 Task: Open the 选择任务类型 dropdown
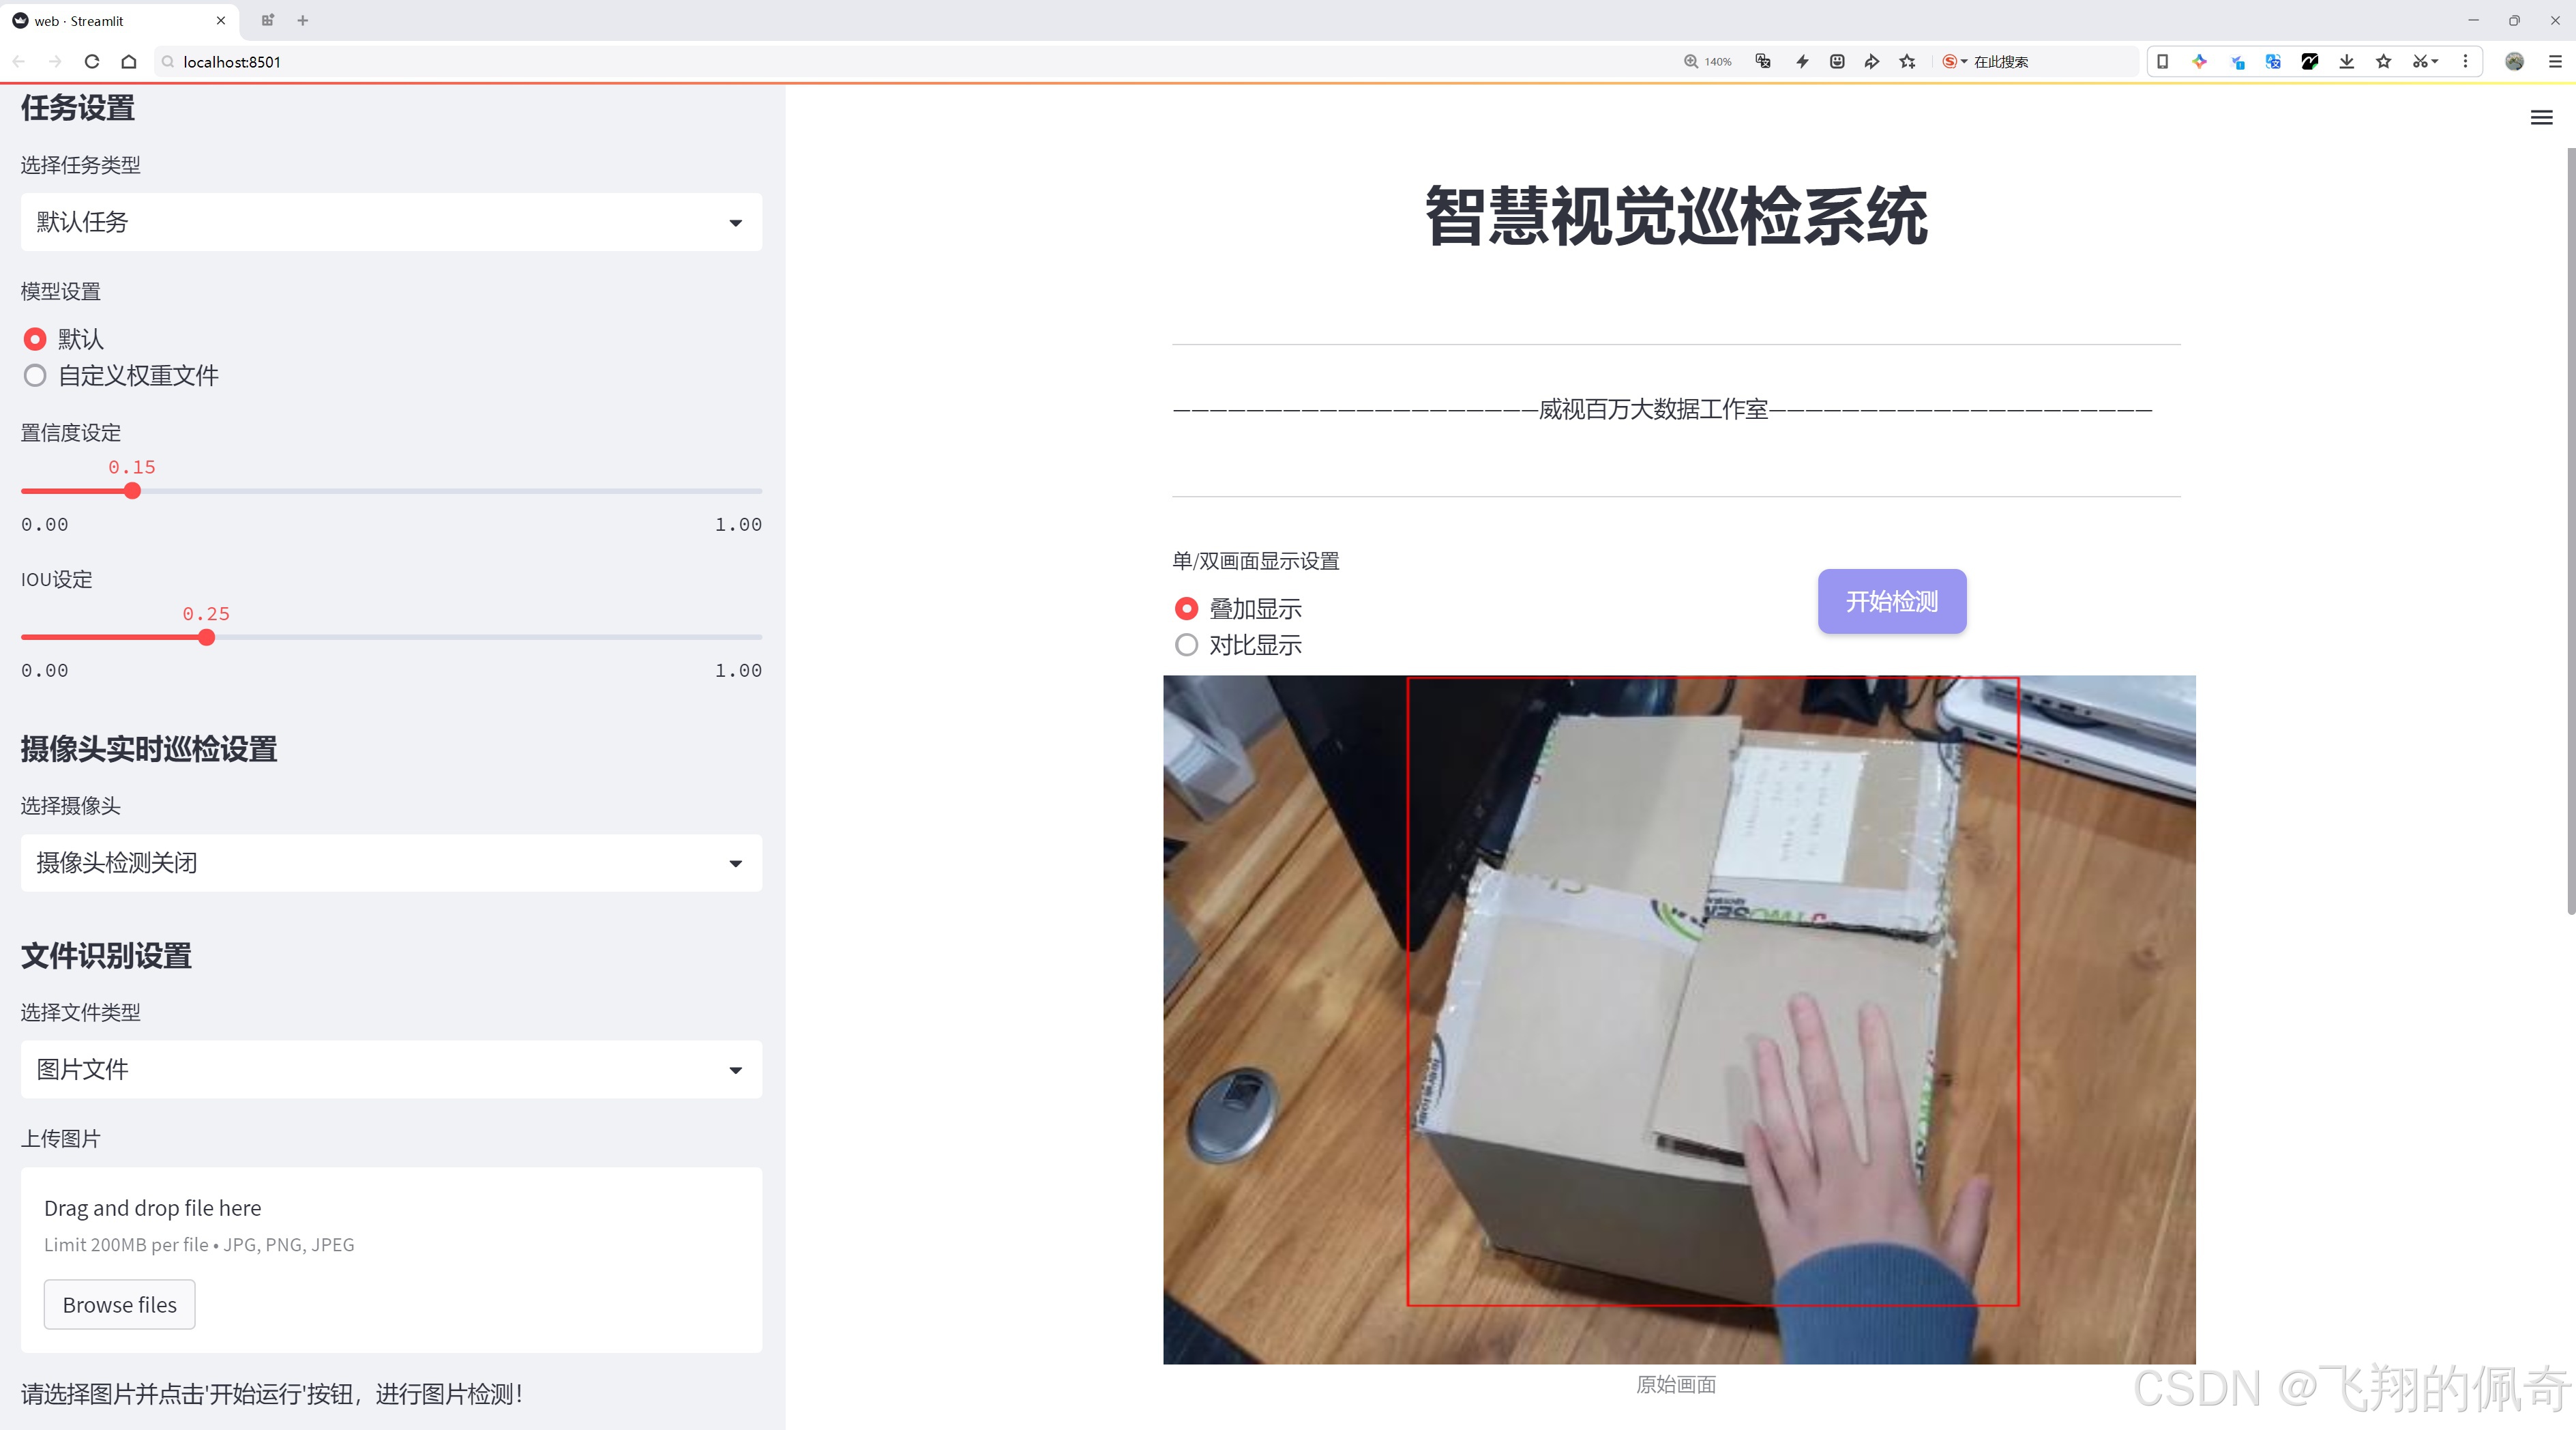pyautogui.click(x=390, y=221)
